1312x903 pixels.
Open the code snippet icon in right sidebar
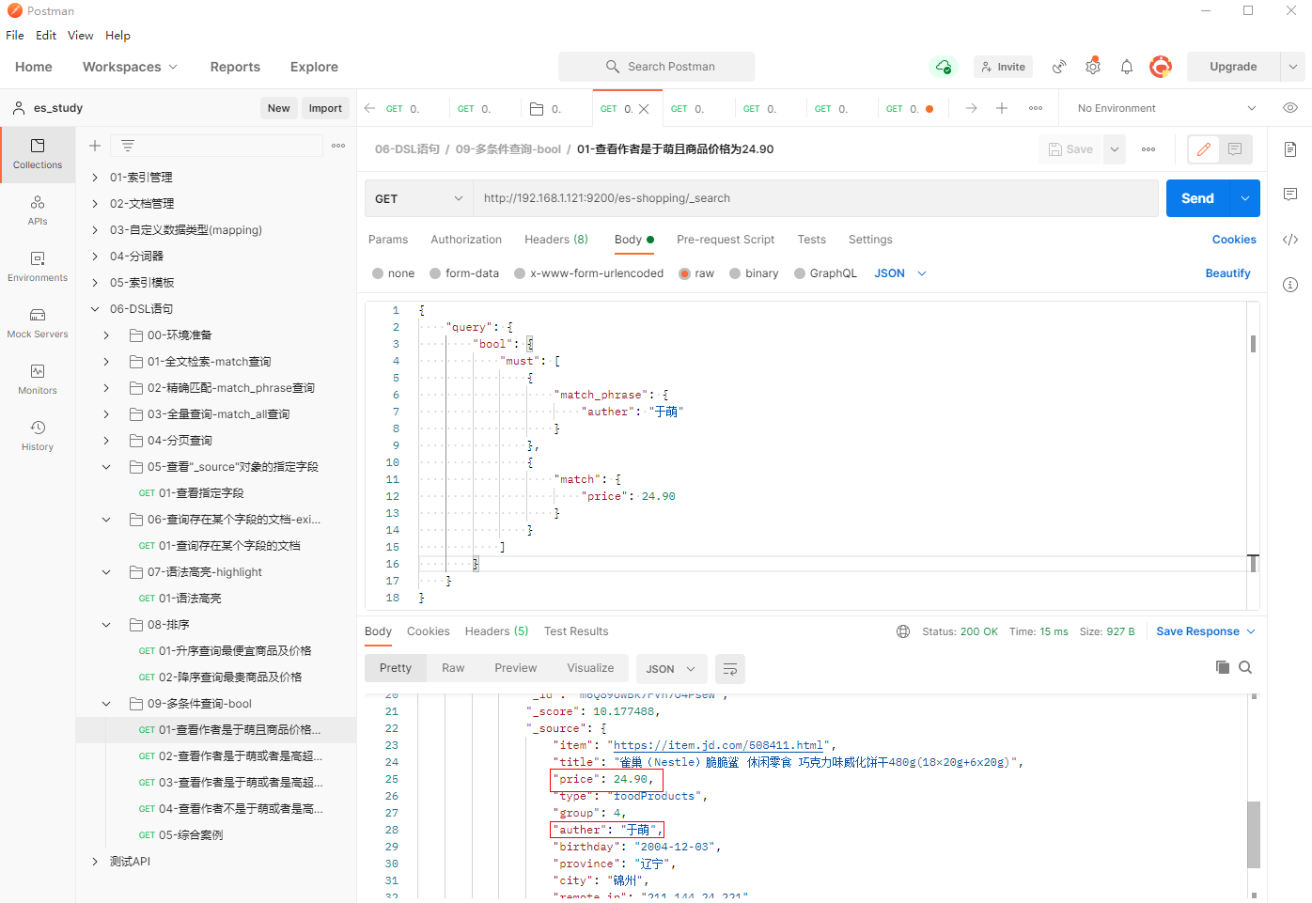click(x=1289, y=240)
